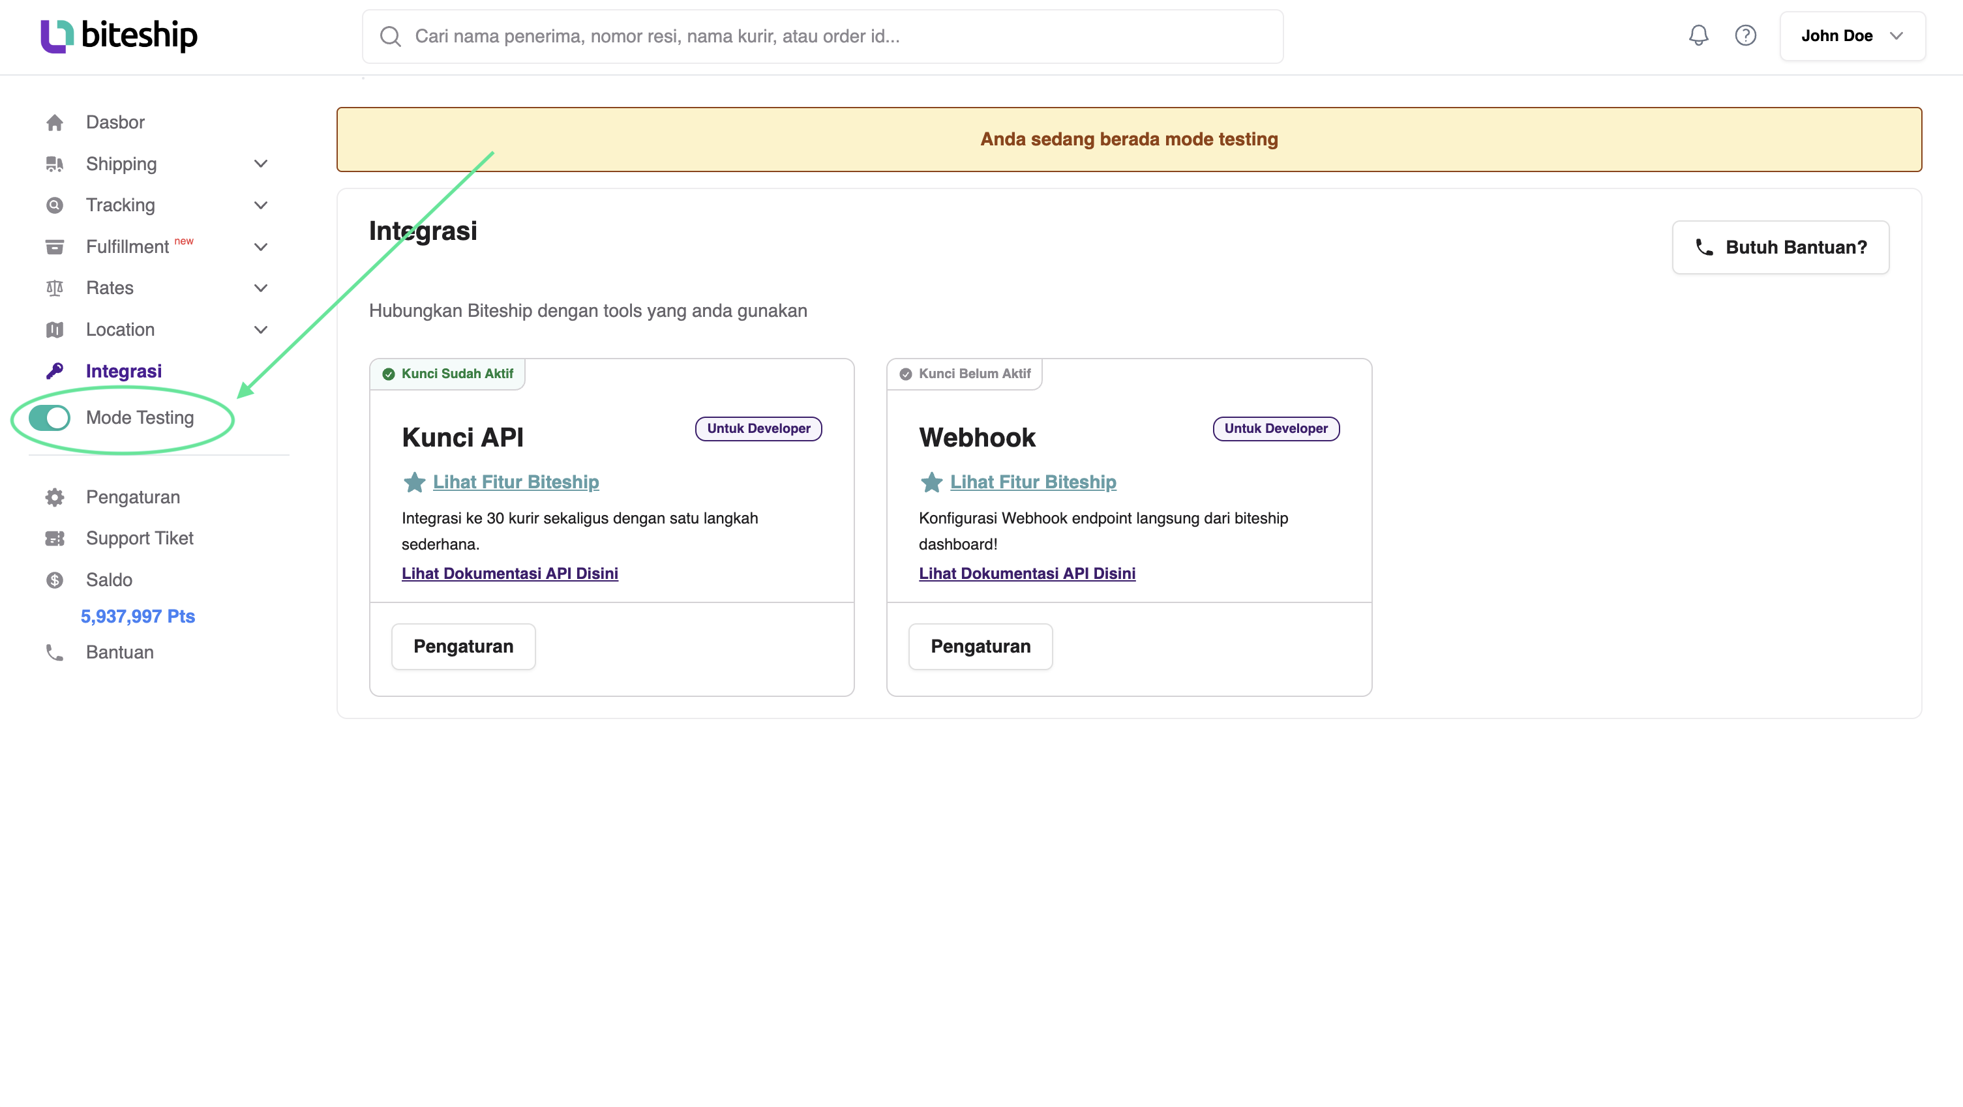Open Saldo in the sidebar
Viewport: 1963px width, 1107px height.
coord(109,580)
